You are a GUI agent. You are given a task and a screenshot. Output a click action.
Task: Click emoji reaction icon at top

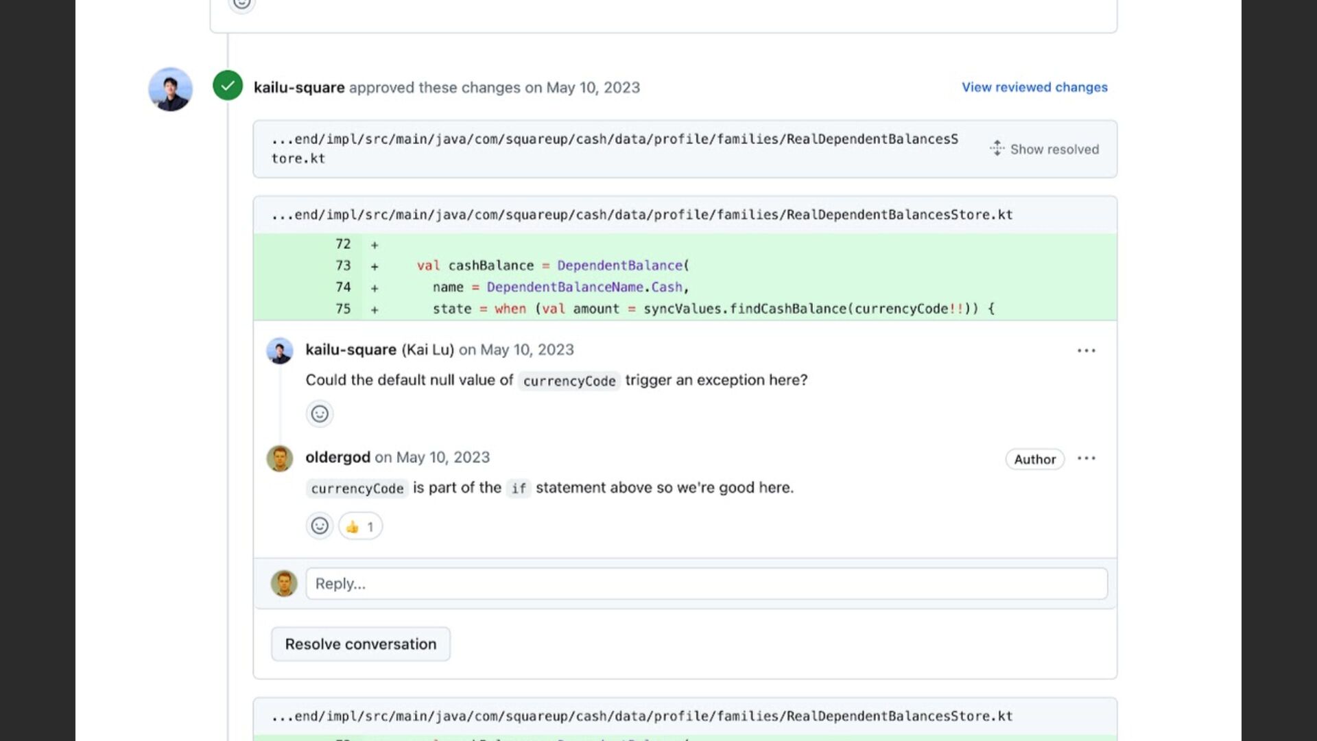(x=241, y=4)
